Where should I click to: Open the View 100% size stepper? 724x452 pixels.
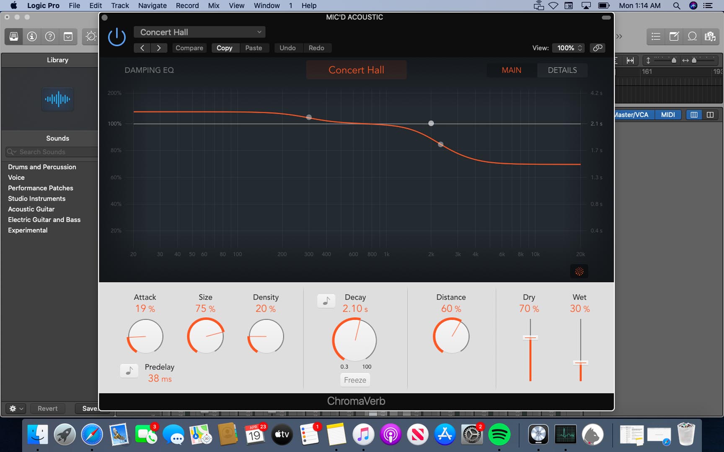point(569,48)
